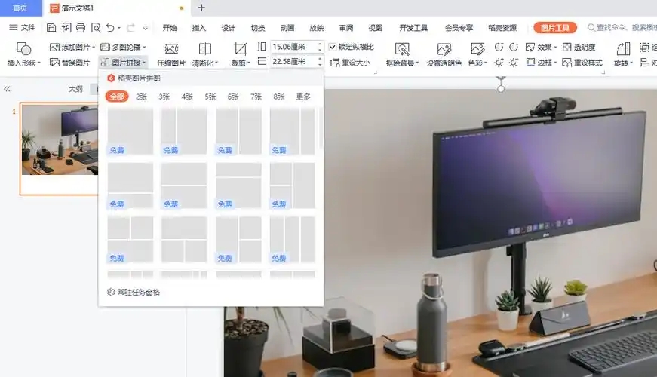The image size is (657, 377).
Task: Select slide 1 thumbnail
Action: point(59,149)
